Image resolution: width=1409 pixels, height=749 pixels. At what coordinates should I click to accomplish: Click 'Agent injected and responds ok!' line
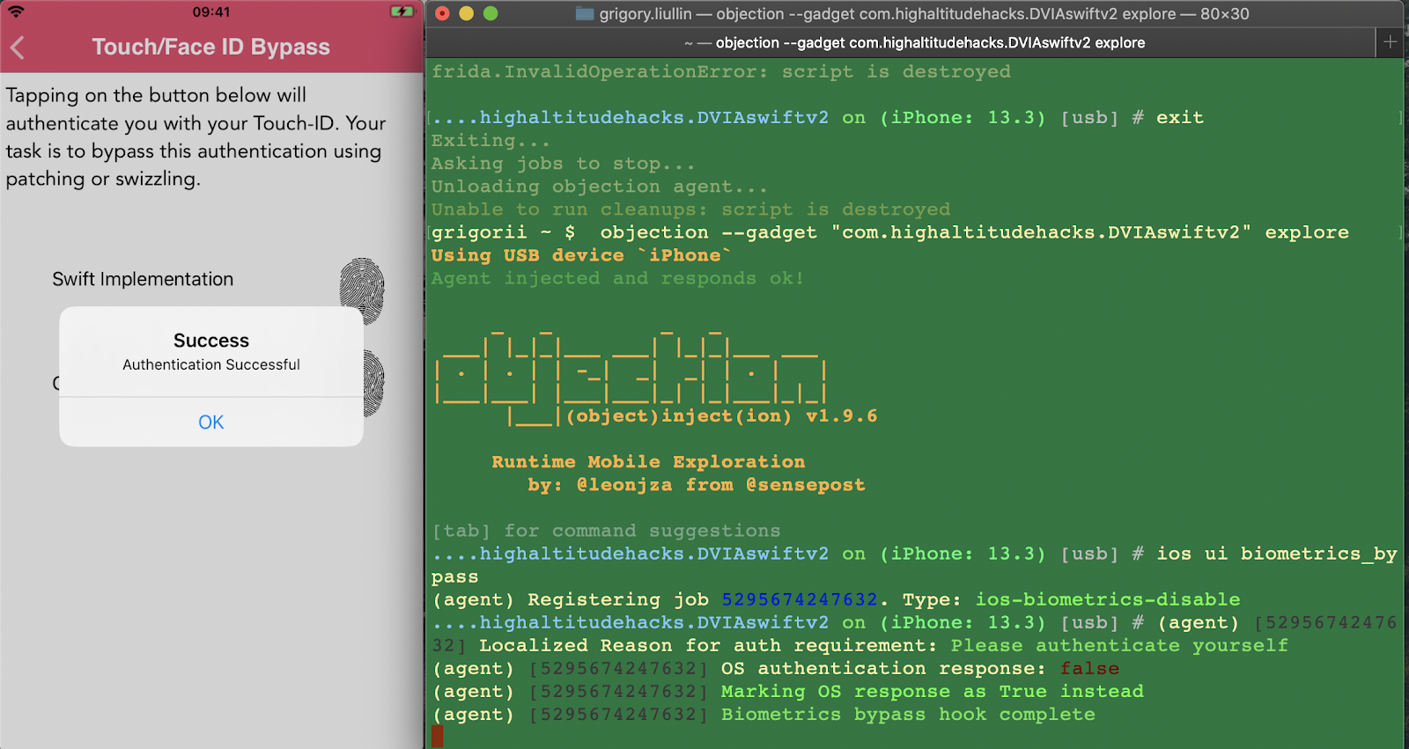[617, 278]
